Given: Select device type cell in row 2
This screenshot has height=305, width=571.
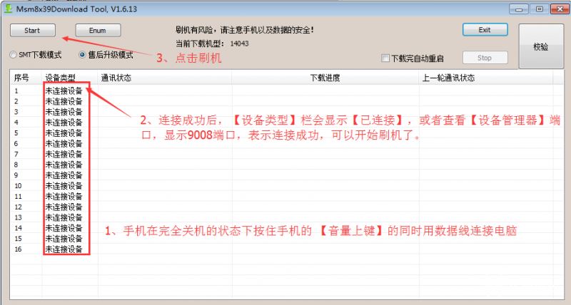Looking at the screenshot, I should pos(64,101).
